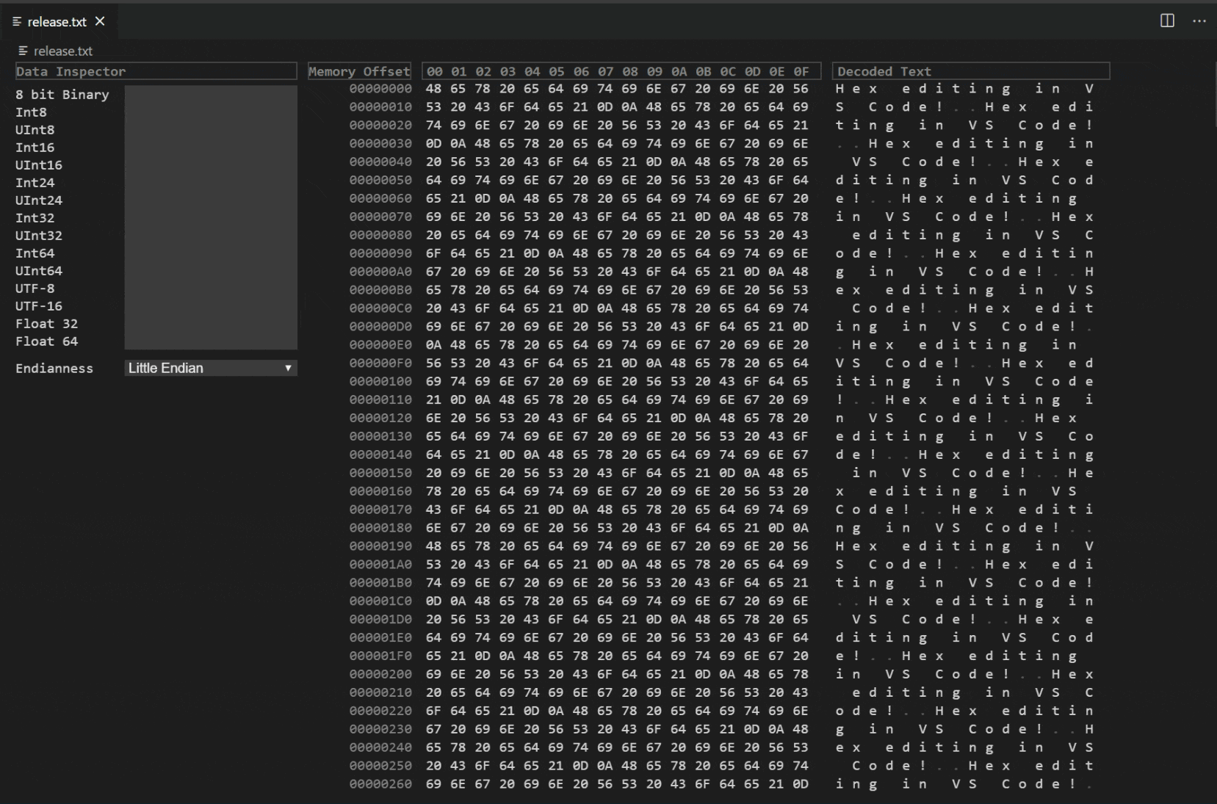Click the file icon on the release.txt tab
The height and width of the screenshot is (804, 1217).
tap(18, 21)
